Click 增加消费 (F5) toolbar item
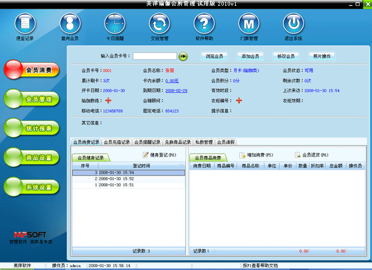This screenshot has height=270, width=372. point(256,155)
